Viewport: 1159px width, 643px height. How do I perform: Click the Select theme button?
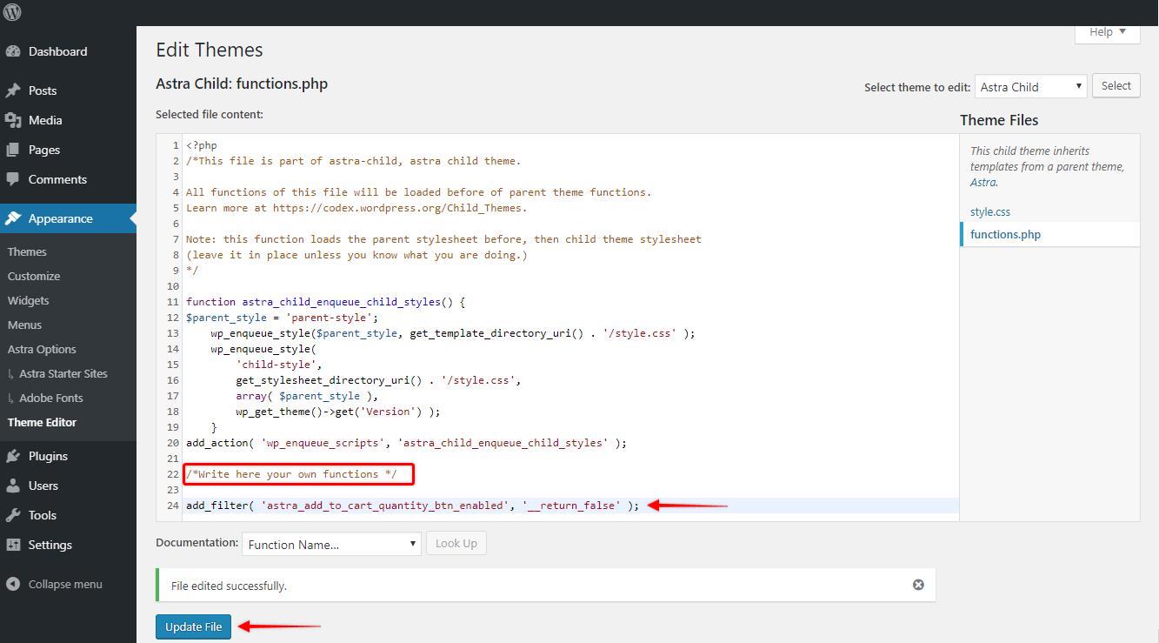coord(1116,85)
